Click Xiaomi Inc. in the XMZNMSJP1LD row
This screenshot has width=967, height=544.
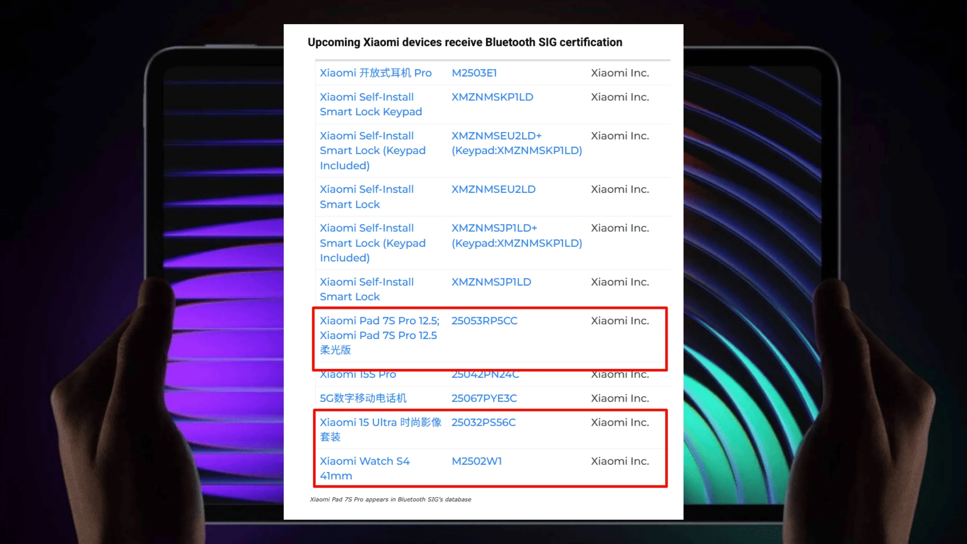[620, 282]
